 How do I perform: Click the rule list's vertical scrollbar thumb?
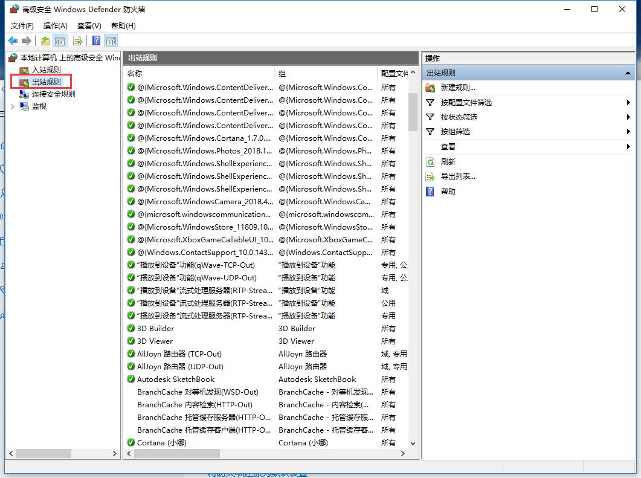413,112
